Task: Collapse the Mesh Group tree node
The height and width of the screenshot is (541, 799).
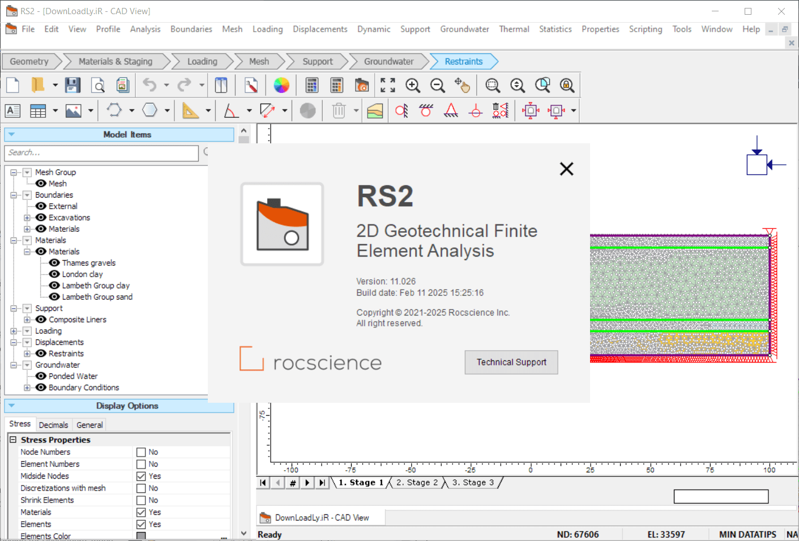Action: tap(14, 172)
